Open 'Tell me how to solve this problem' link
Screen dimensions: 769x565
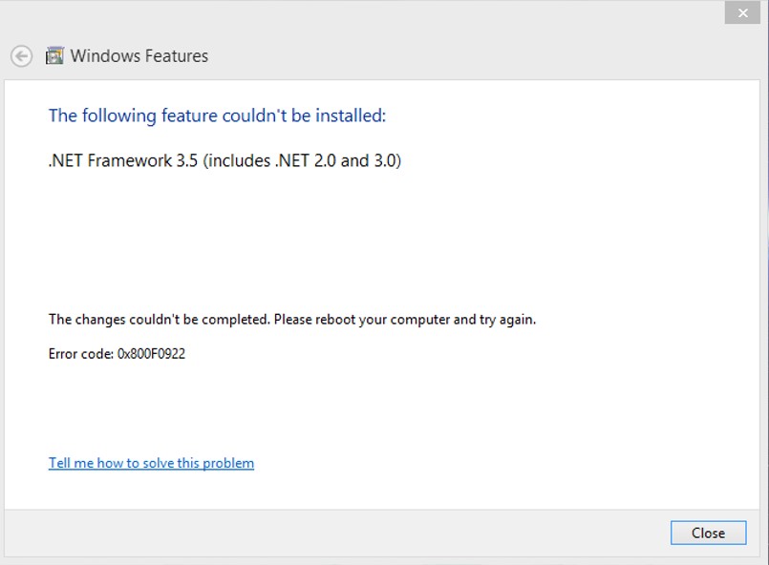151,463
